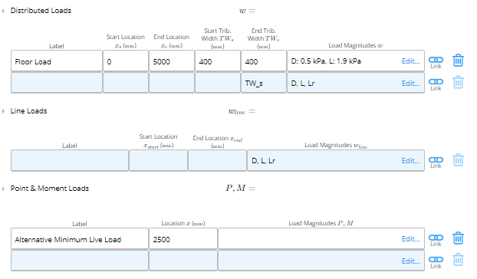Click the Link icon for the Floor Load row
The image size is (477, 279).
[x=436, y=62]
